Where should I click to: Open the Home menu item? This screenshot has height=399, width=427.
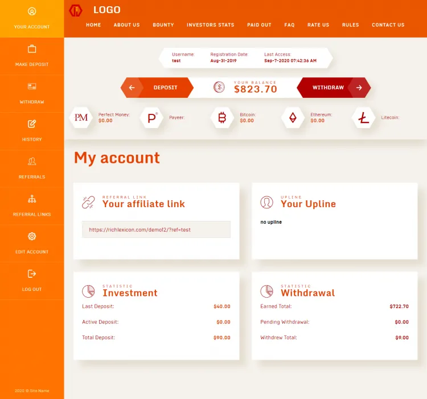(93, 25)
